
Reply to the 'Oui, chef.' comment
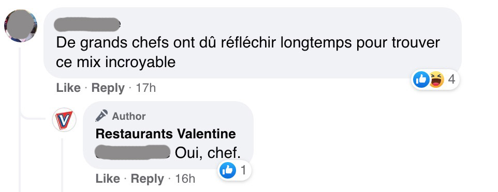(148, 179)
